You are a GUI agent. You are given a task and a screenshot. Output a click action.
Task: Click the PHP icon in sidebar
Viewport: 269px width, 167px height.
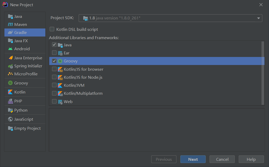tap(10, 101)
